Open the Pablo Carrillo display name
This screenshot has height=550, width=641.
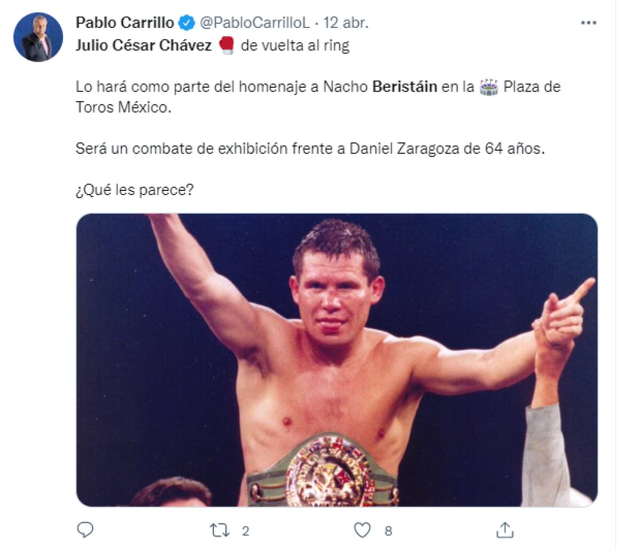125,23
